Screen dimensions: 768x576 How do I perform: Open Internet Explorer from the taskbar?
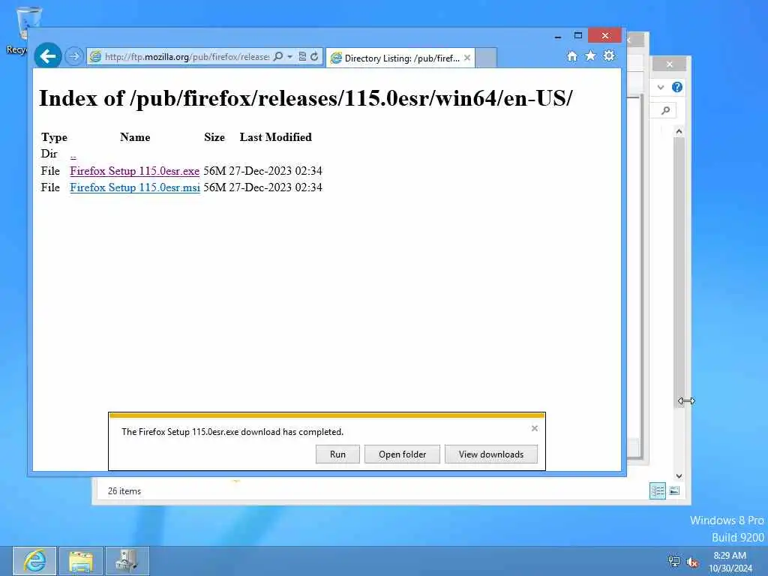click(x=34, y=561)
